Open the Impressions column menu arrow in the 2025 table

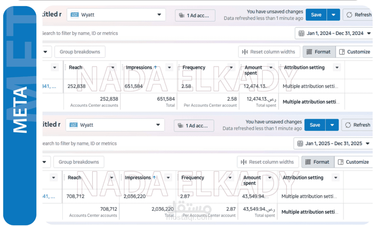pyautogui.click(x=168, y=178)
